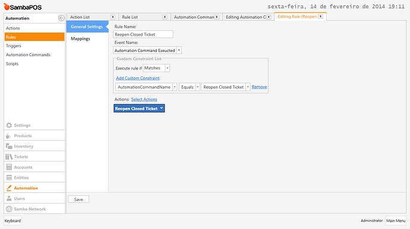Click the Accounts calculator icon
The image size is (410, 229).
click(9, 167)
